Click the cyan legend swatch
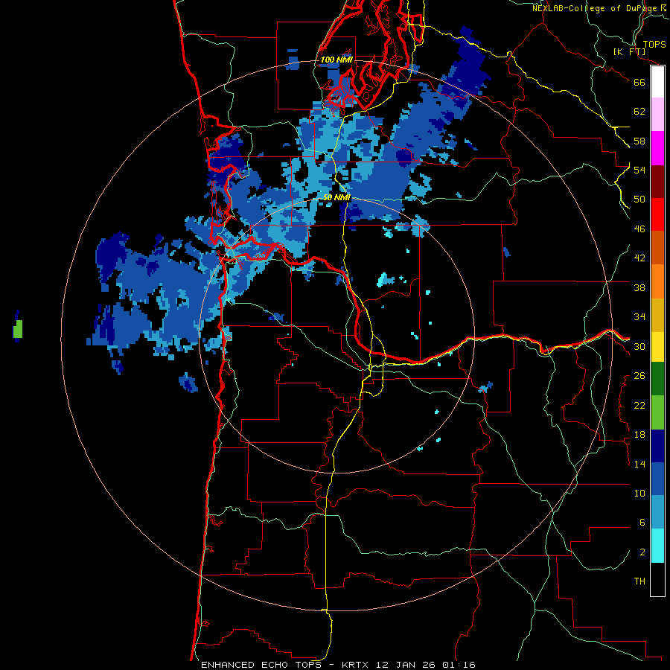The height and width of the screenshot is (670, 670). (657, 546)
